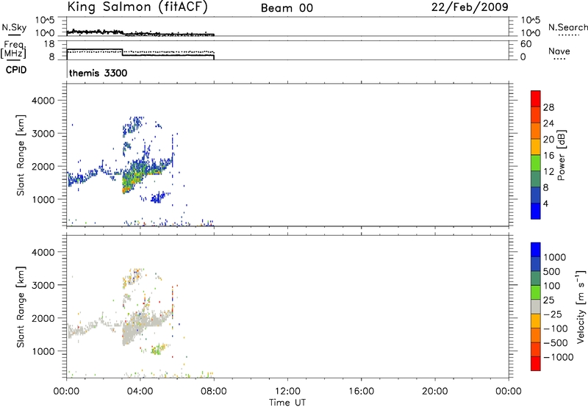
Task: Click the "N.Sky" legend label
Action: pyautogui.click(x=14, y=28)
